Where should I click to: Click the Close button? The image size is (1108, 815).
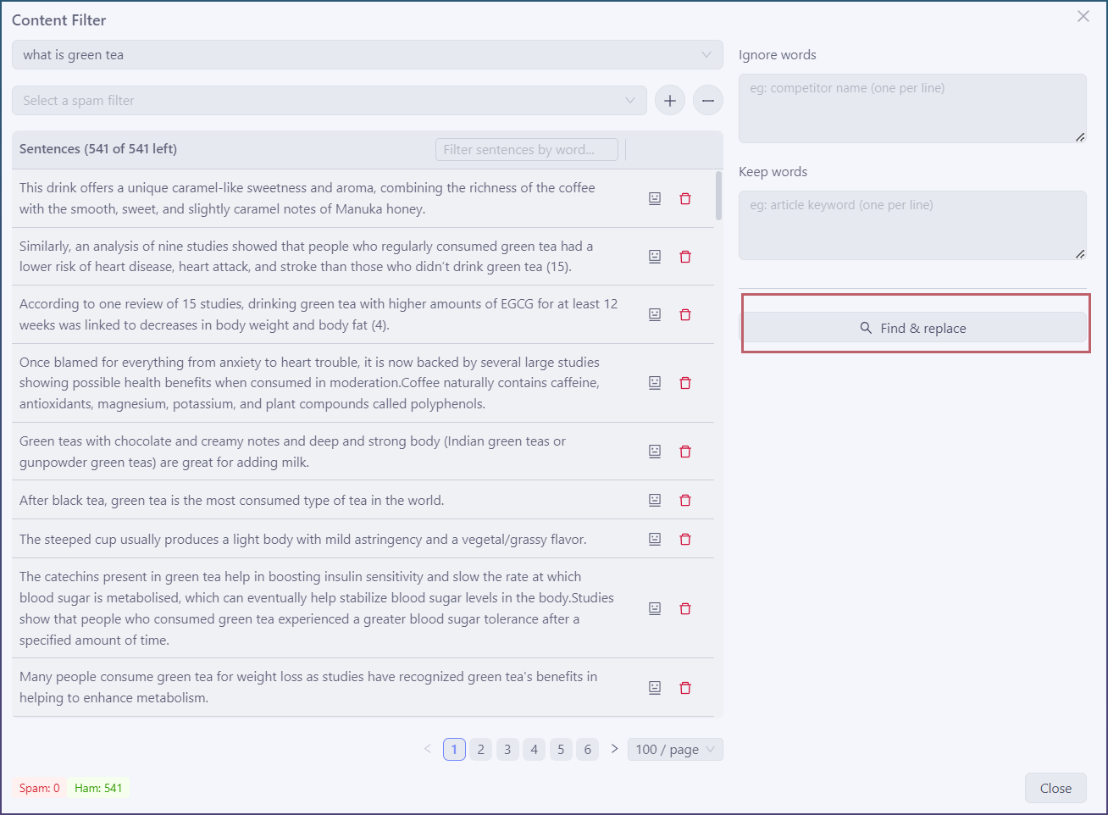click(1055, 788)
